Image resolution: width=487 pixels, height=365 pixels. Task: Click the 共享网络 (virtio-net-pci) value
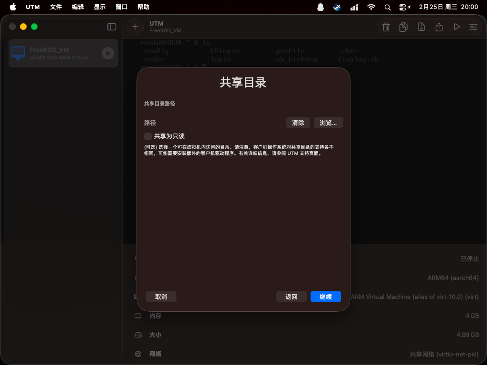pos(444,354)
